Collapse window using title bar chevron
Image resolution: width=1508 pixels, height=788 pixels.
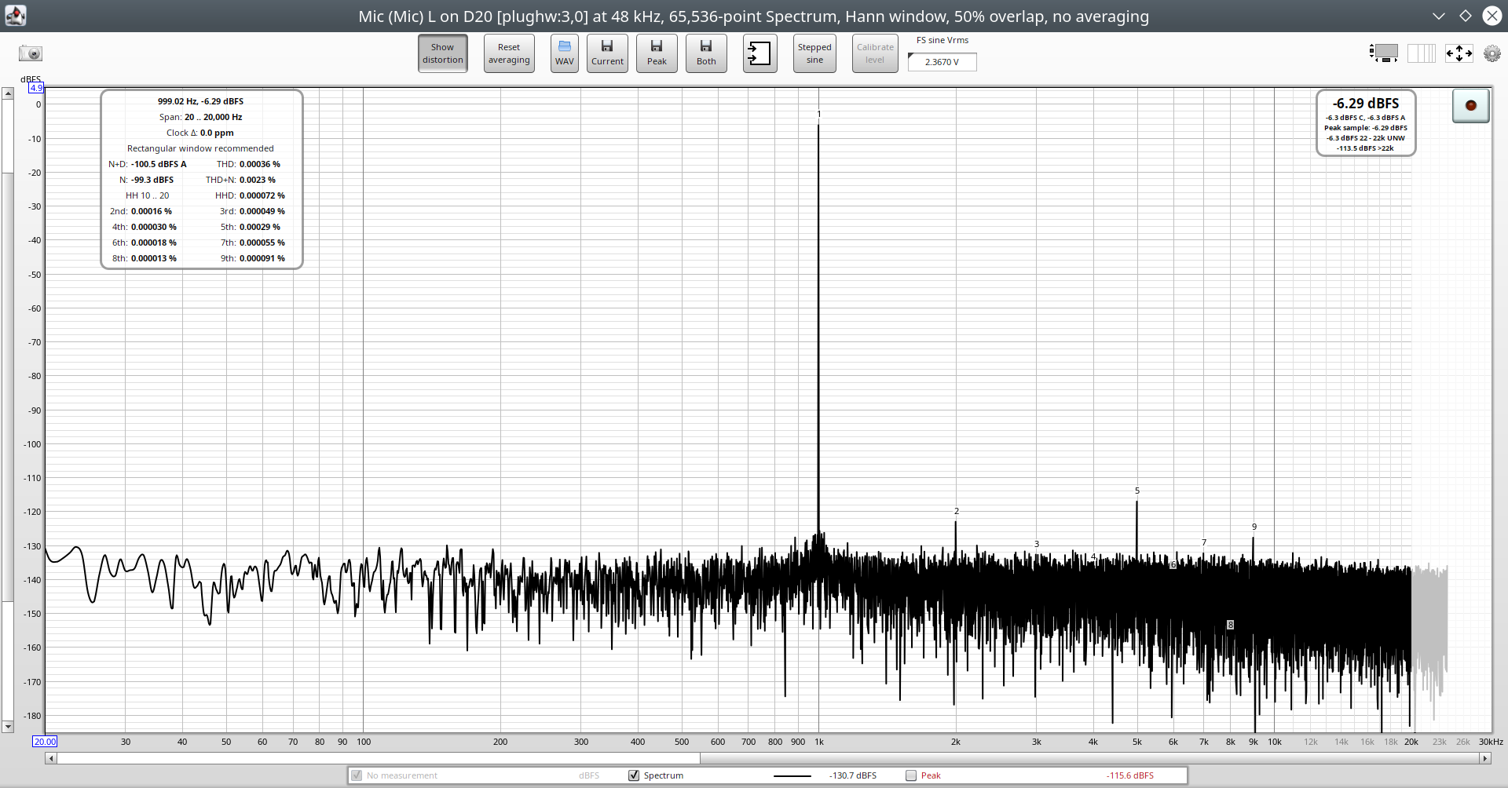(1438, 16)
